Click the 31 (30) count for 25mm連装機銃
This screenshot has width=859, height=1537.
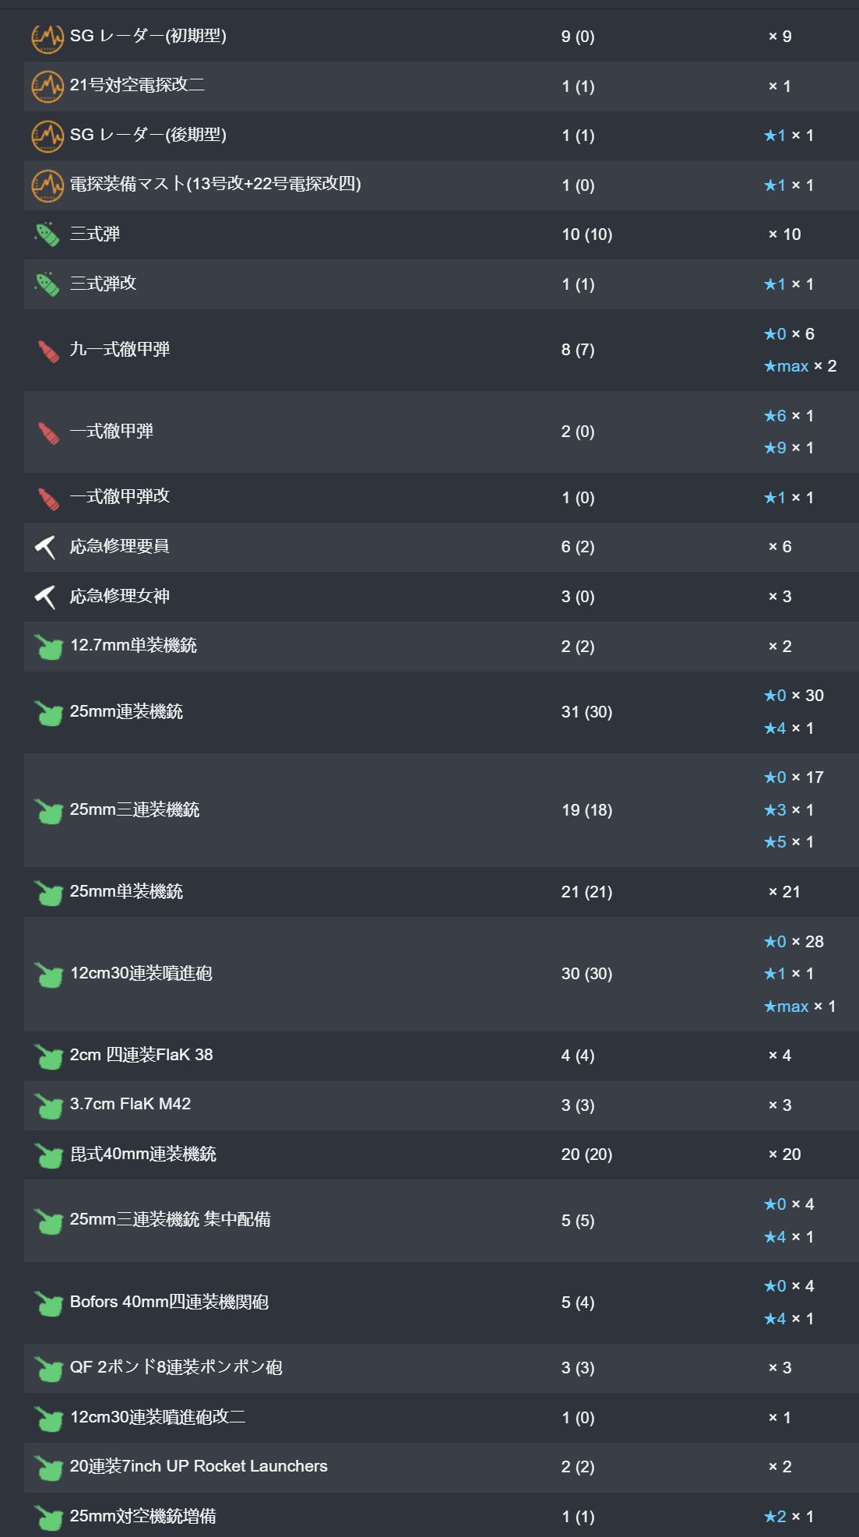coord(586,712)
